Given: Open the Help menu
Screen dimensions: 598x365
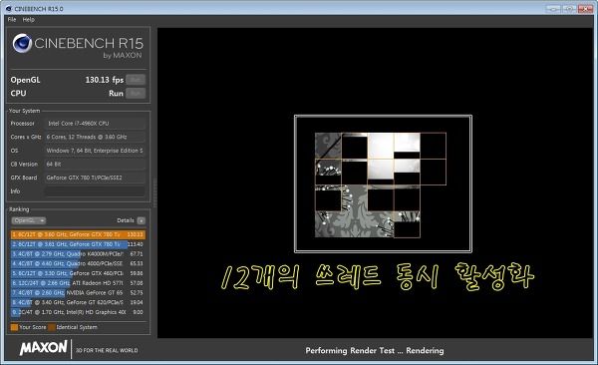Looking at the screenshot, I should tap(28, 20).
